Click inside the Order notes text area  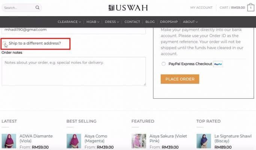(x=73, y=71)
